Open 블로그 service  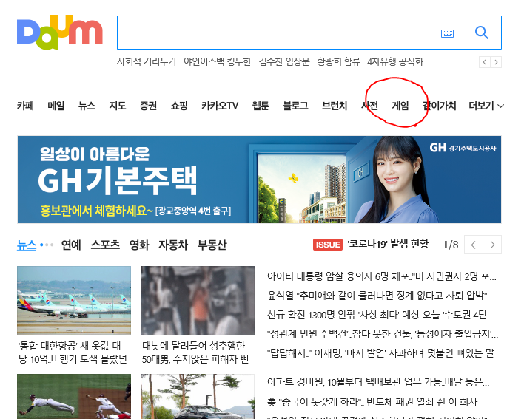tap(295, 106)
